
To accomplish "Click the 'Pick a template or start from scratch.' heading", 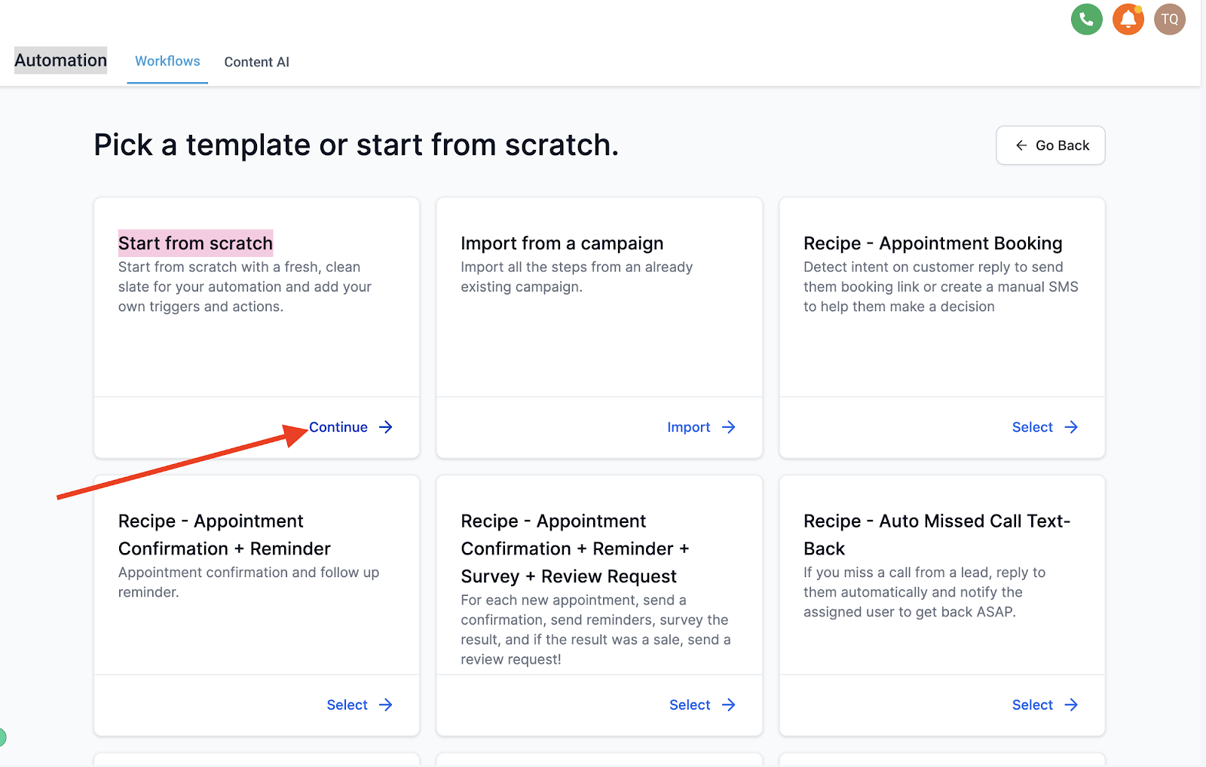I will tap(356, 145).
